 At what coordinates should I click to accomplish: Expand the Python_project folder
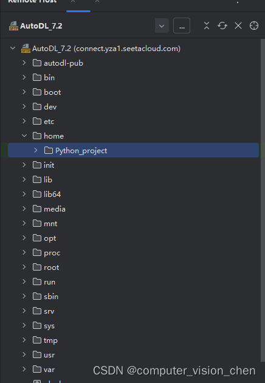(36, 150)
